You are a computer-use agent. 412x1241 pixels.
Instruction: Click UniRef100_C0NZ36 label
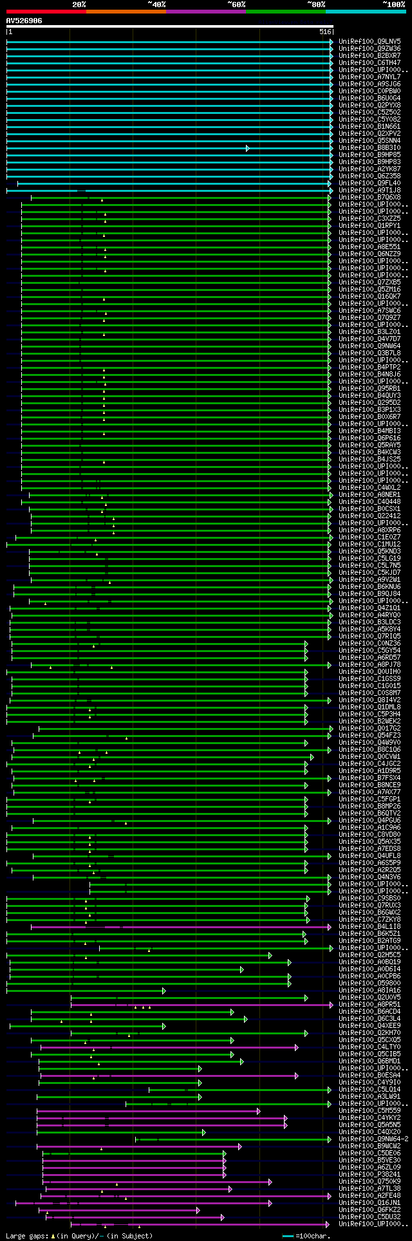point(369,643)
